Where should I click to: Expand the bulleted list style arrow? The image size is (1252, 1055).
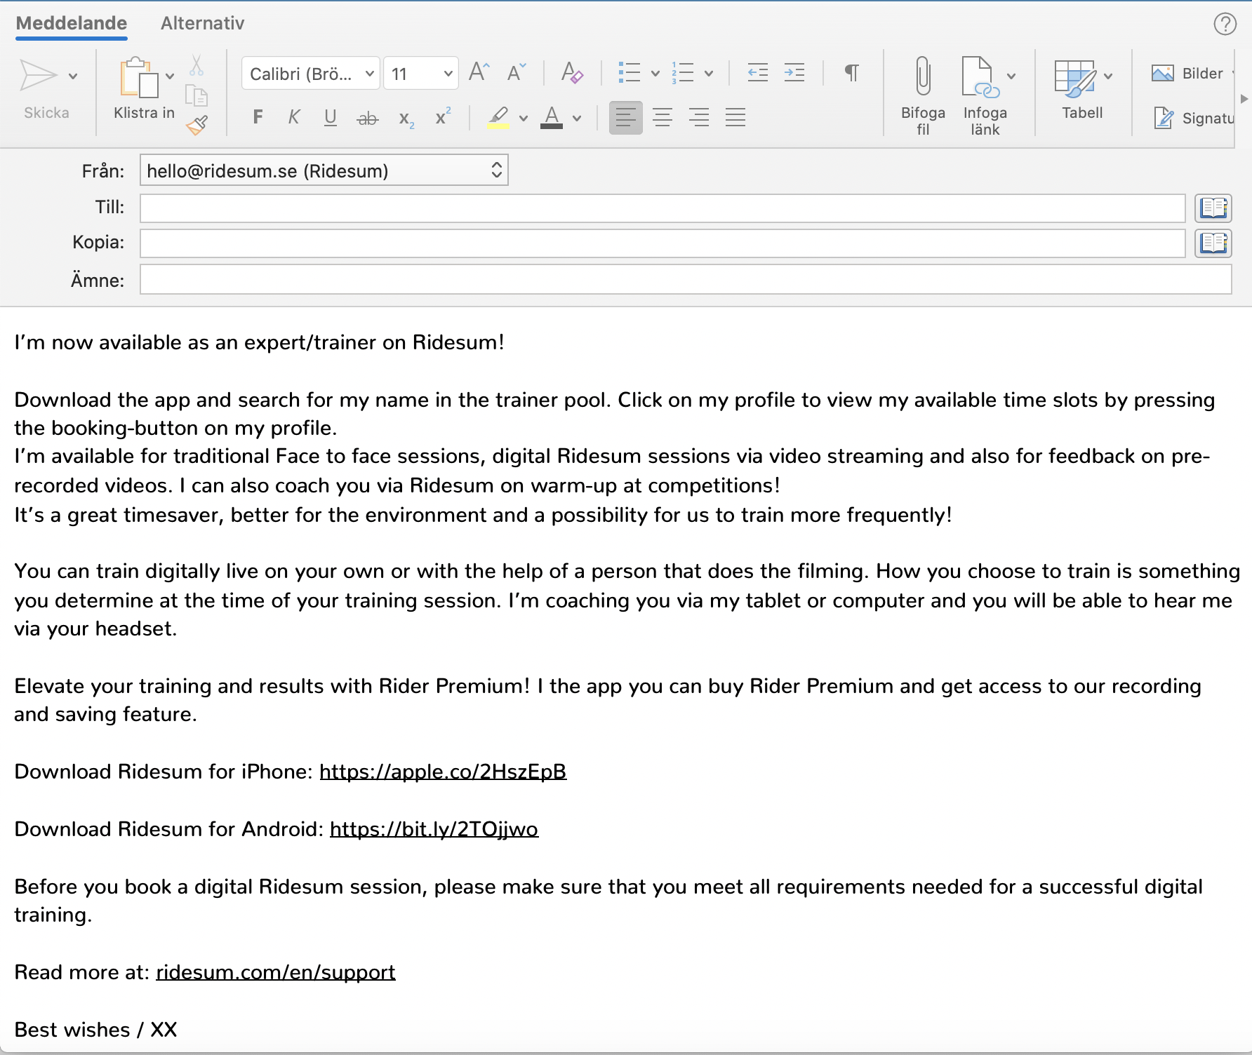(655, 73)
